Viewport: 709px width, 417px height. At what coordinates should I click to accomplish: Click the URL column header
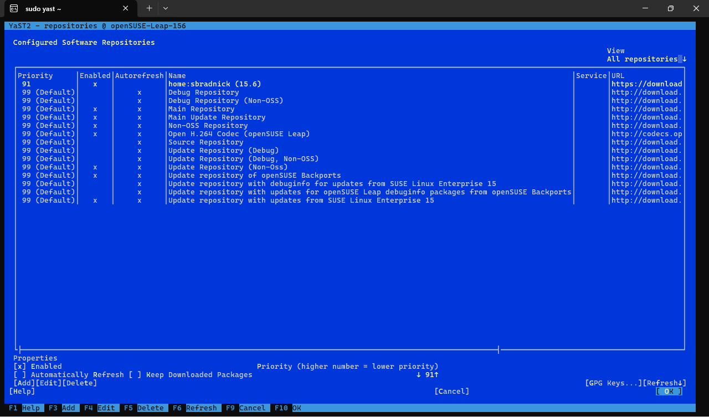pos(618,76)
